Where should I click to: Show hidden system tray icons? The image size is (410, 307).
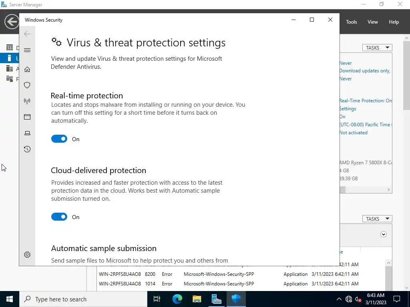pyautogui.click(x=339, y=299)
